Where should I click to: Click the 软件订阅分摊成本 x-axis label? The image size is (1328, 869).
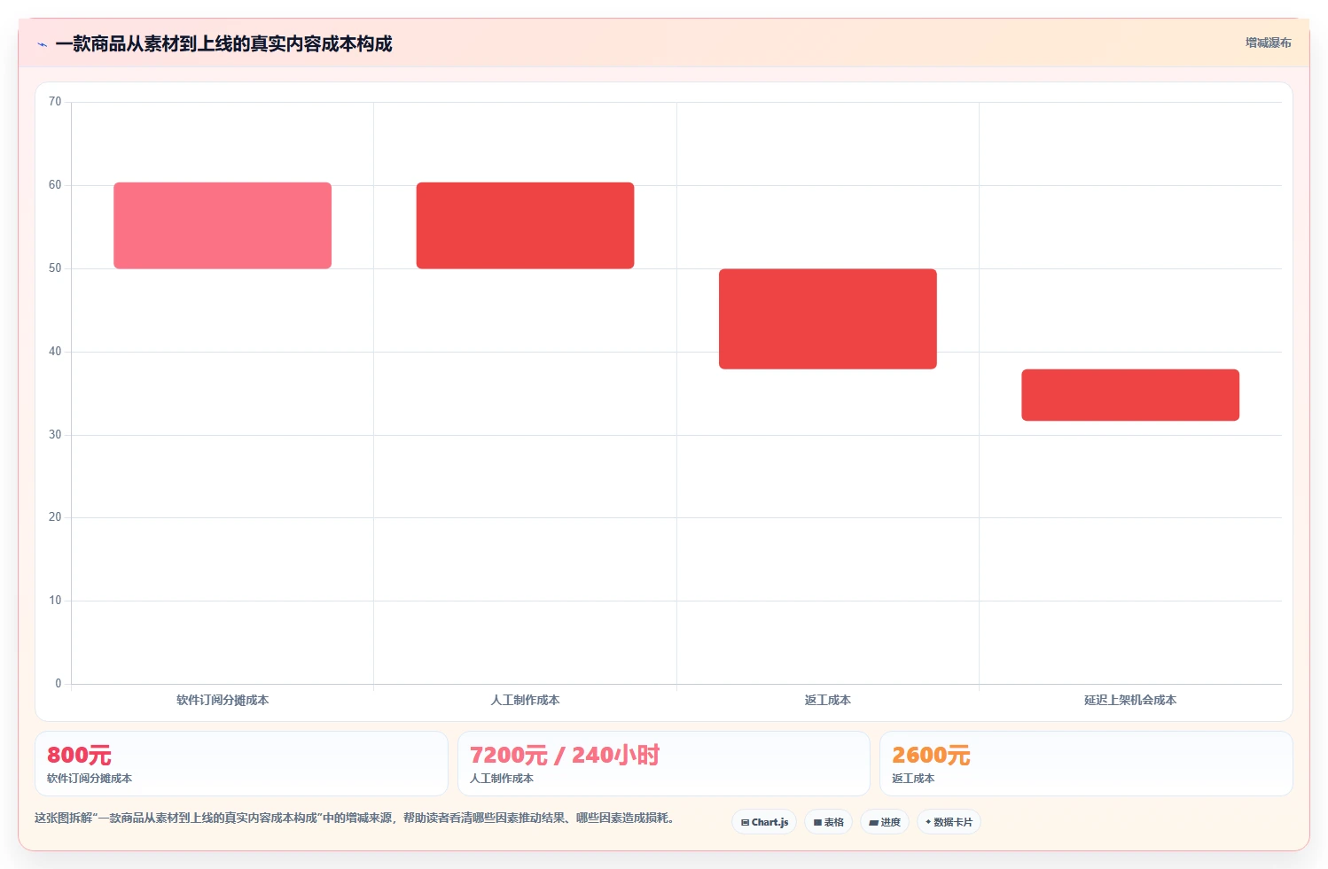(x=223, y=700)
